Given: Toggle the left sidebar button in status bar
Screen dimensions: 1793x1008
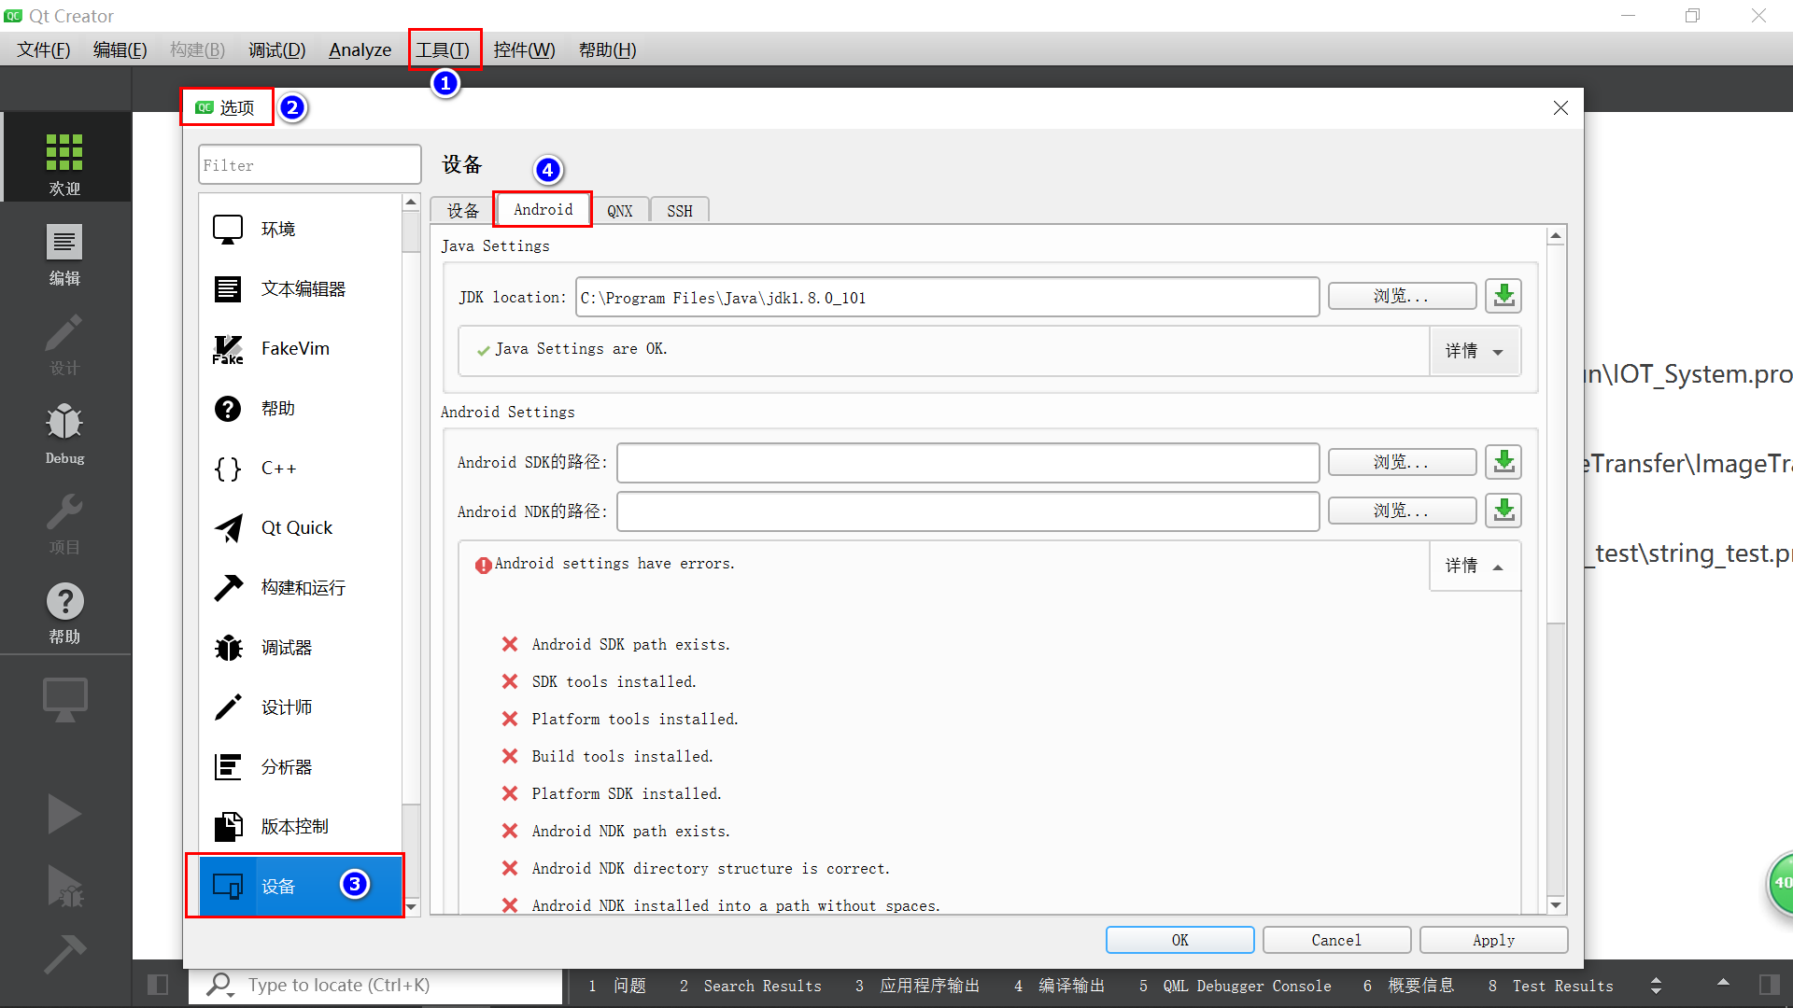Looking at the screenshot, I should tap(158, 985).
